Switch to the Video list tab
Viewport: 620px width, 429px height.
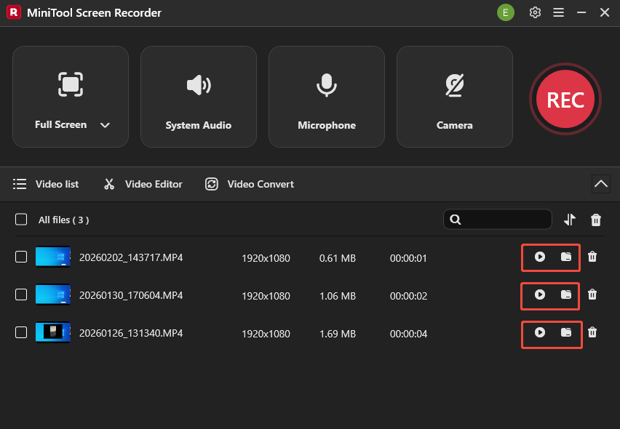pyautogui.click(x=46, y=184)
